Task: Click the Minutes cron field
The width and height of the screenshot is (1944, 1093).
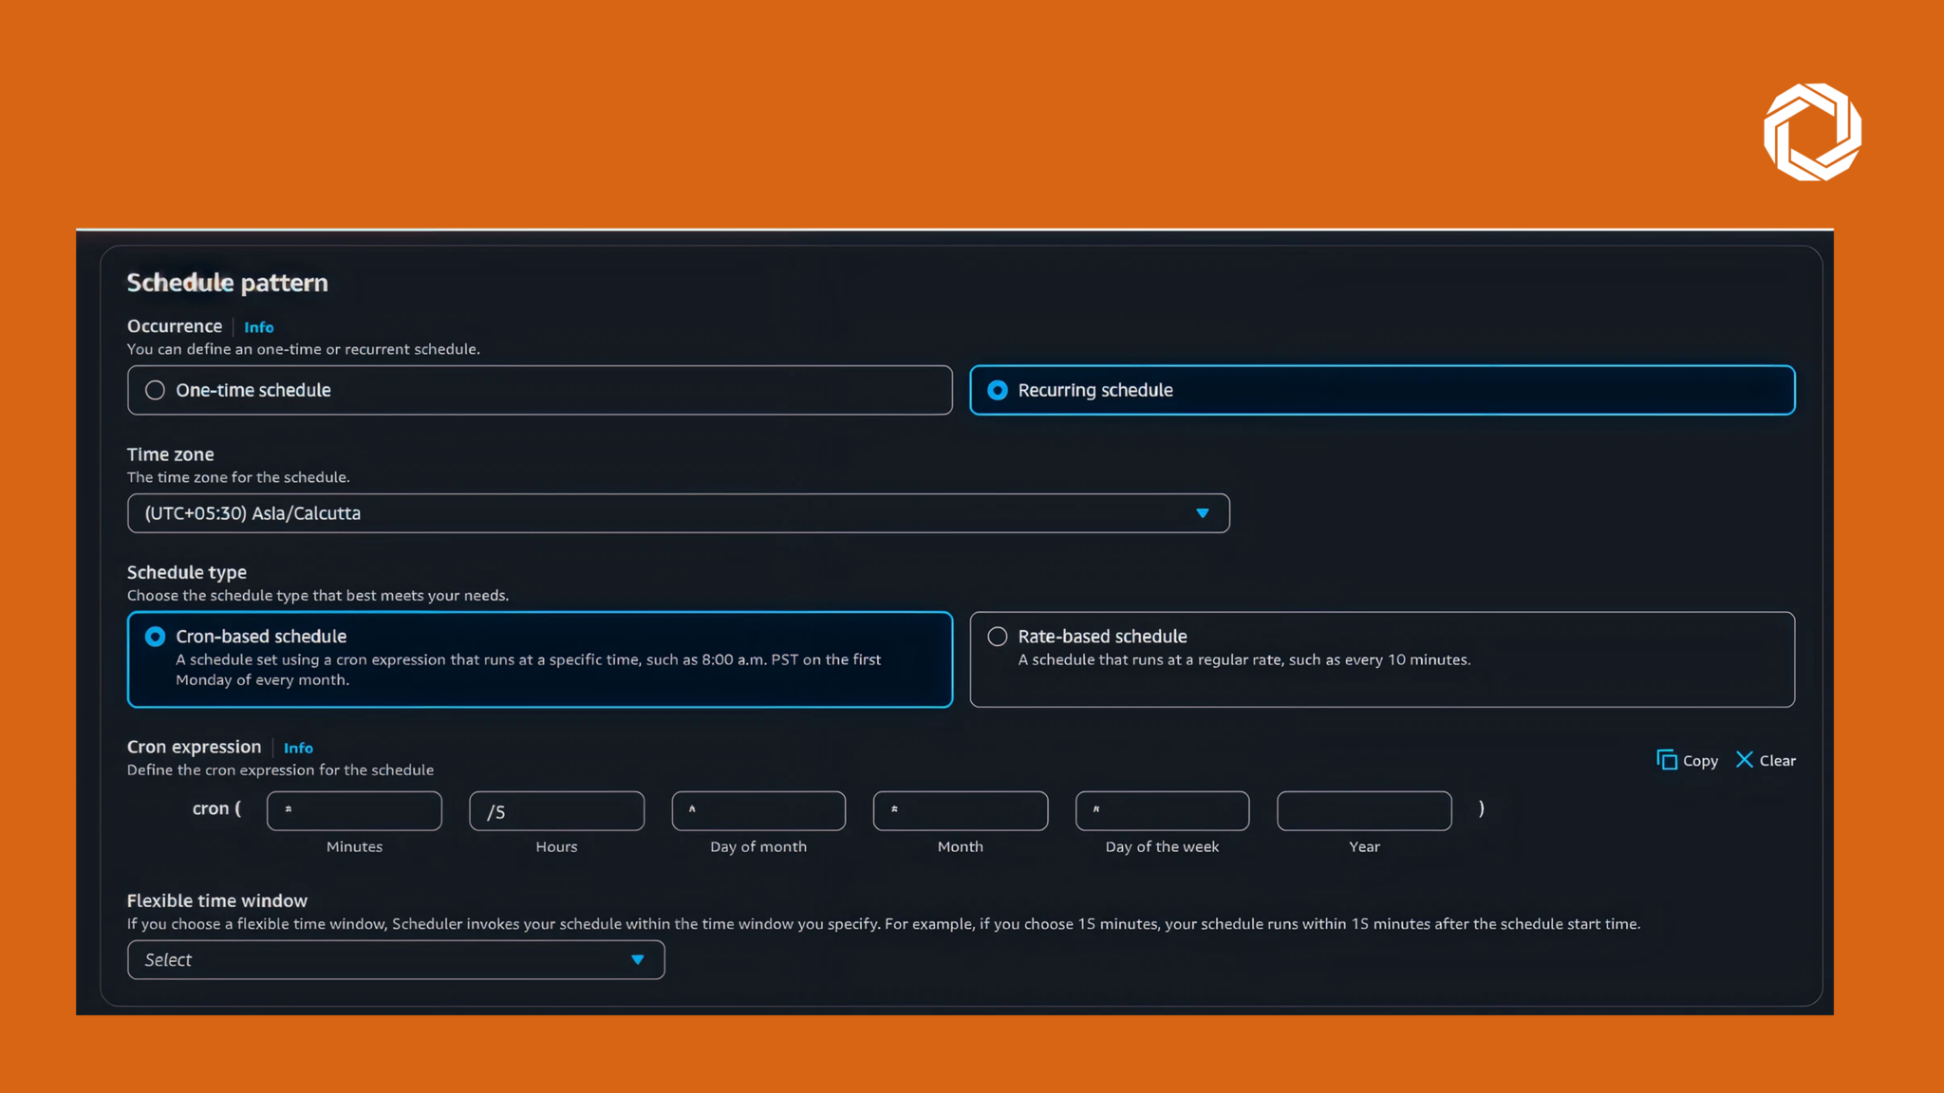Action: coord(354,810)
